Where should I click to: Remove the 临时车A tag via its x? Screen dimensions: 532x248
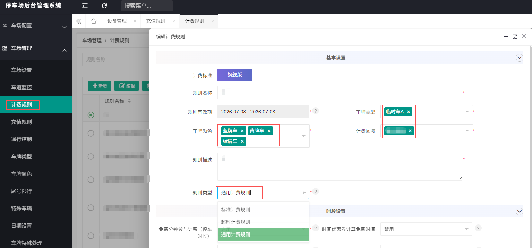point(409,112)
